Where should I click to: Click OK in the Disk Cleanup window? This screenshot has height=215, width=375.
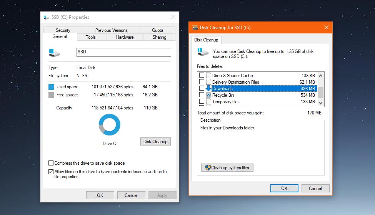pyautogui.click(x=284, y=188)
